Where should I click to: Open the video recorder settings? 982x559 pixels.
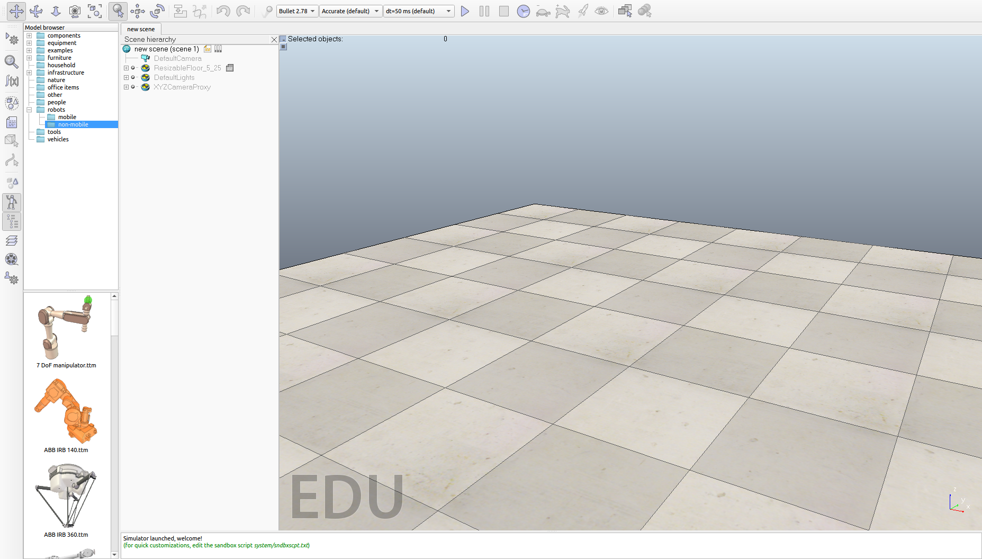pos(12,259)
